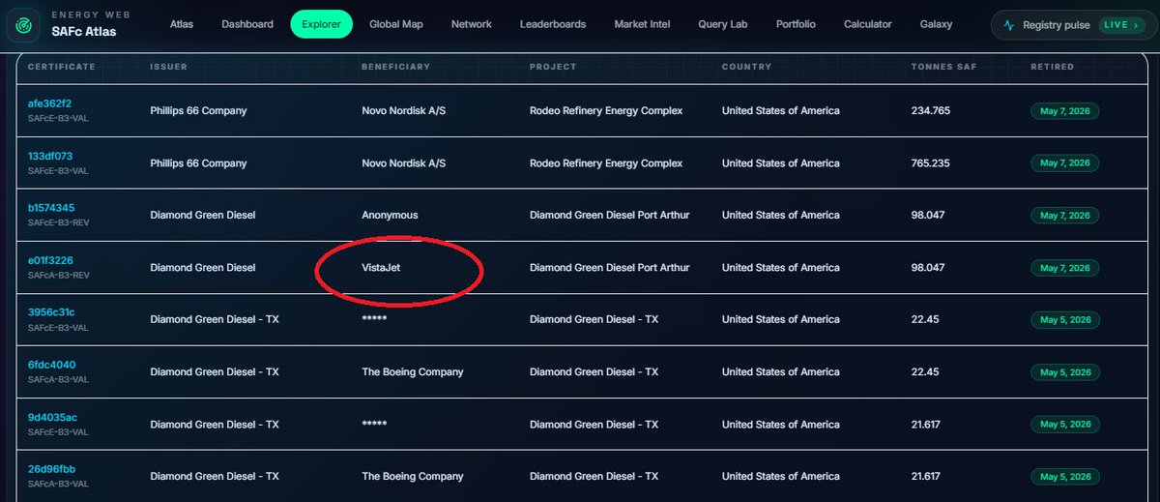Click the Registry pulse waveform icon

(1009, 25)
